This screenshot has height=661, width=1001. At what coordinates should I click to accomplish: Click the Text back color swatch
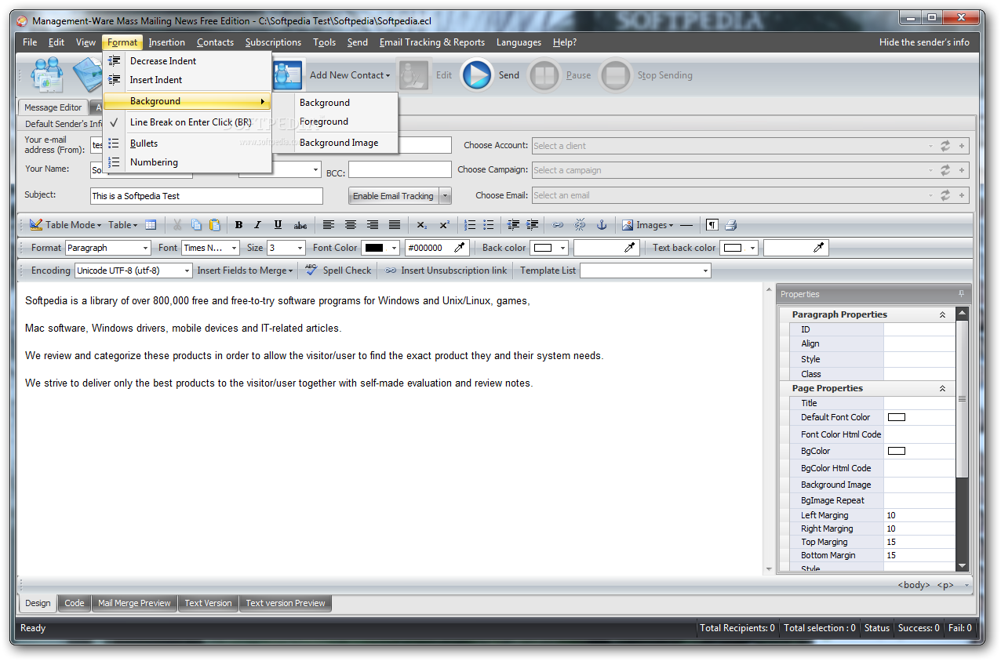(x=733, y=248)
